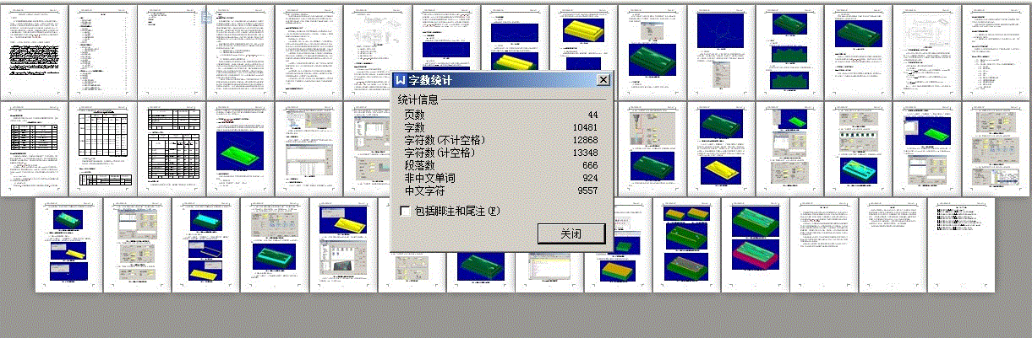The width and height of the screenshot is (1032, 338).
Task: Click the 非中文单词 label
Action: (429, 178)
